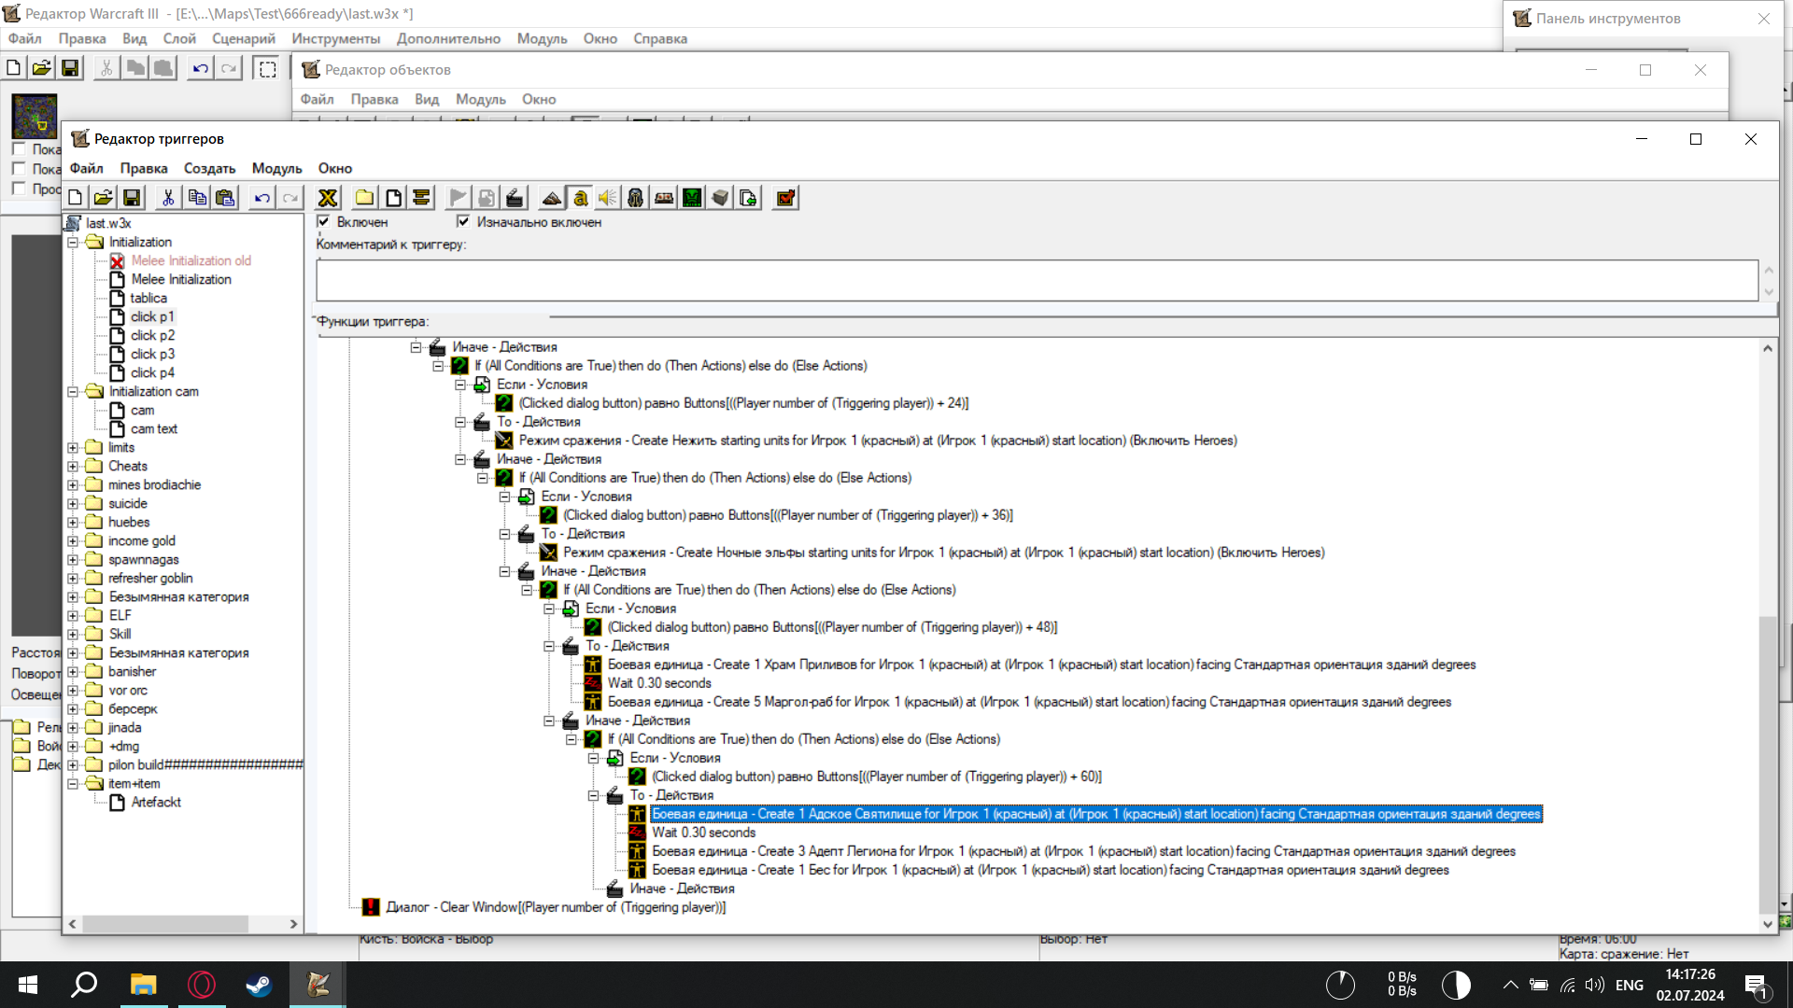Toggle the third checkbox in main editor left panel

(19, 189)
